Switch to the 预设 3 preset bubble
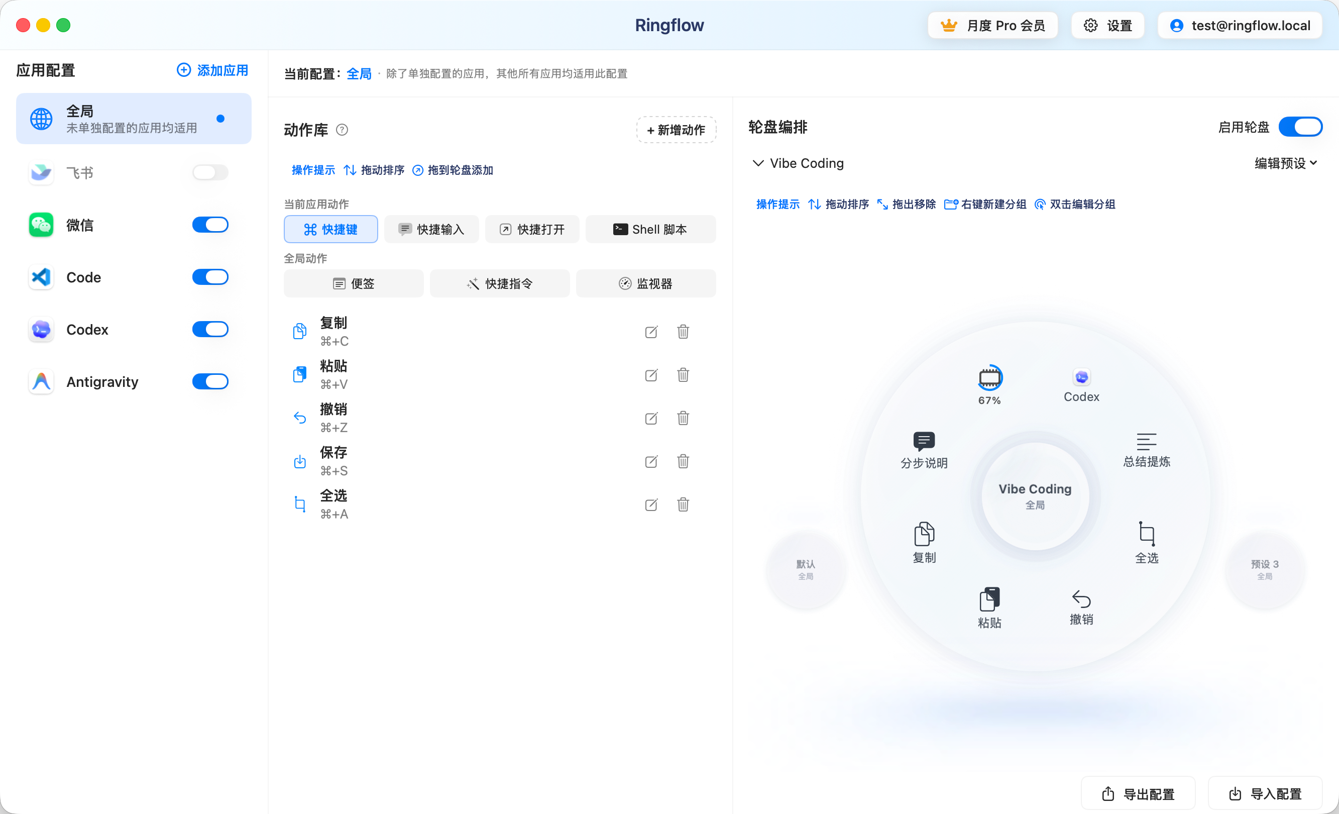 click(x=1265, y=569)
